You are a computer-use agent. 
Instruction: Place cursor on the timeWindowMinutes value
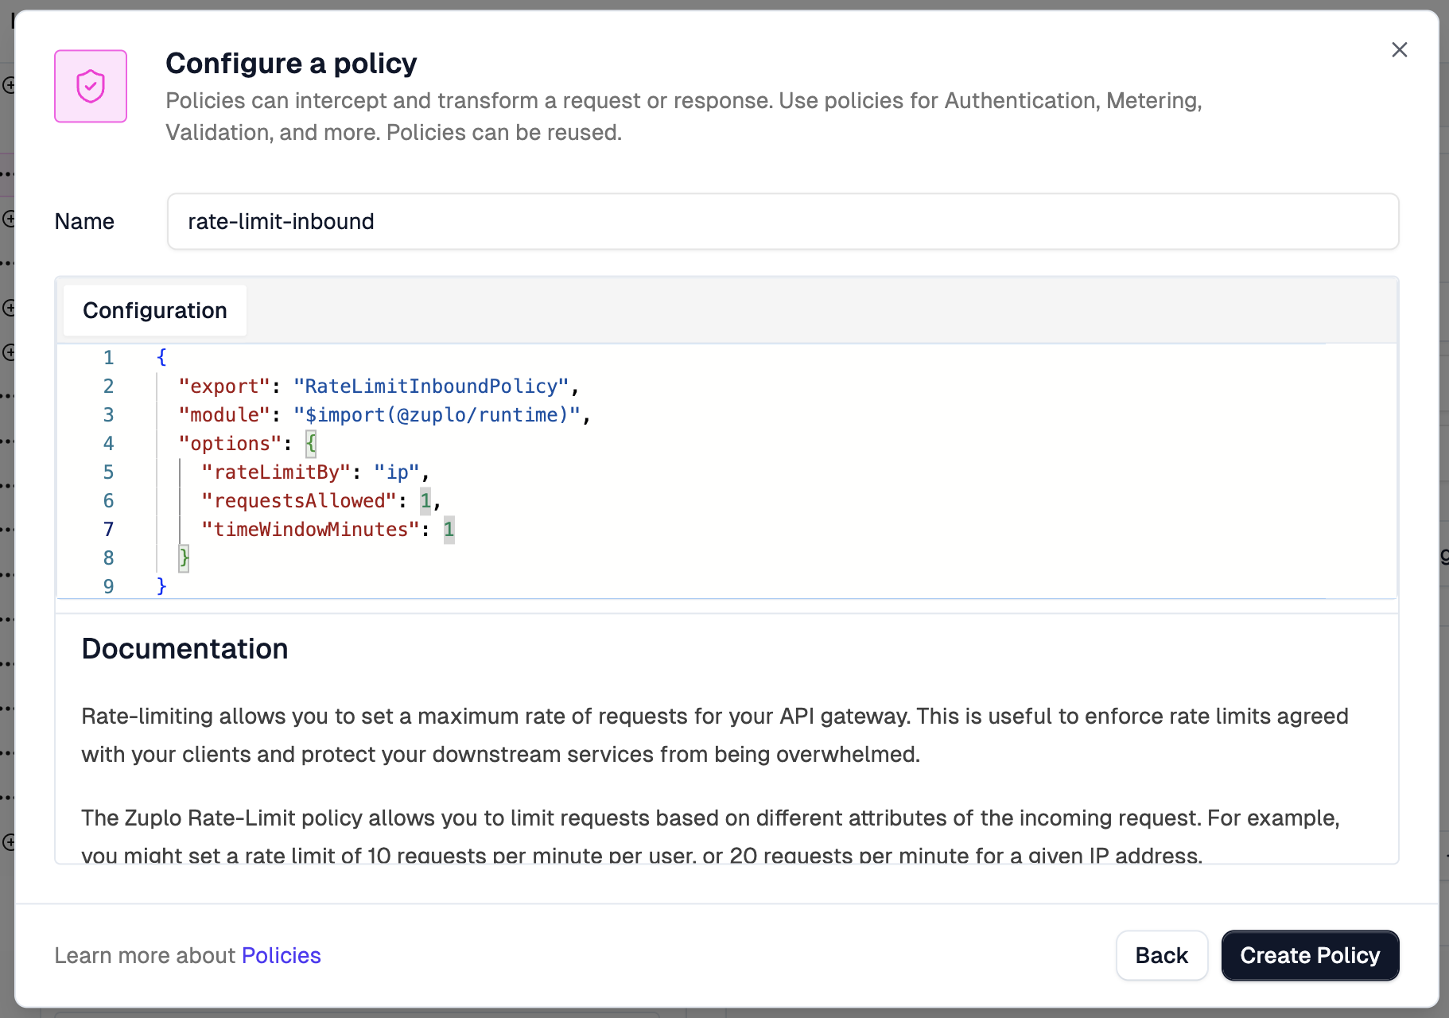tap(449, 530)
